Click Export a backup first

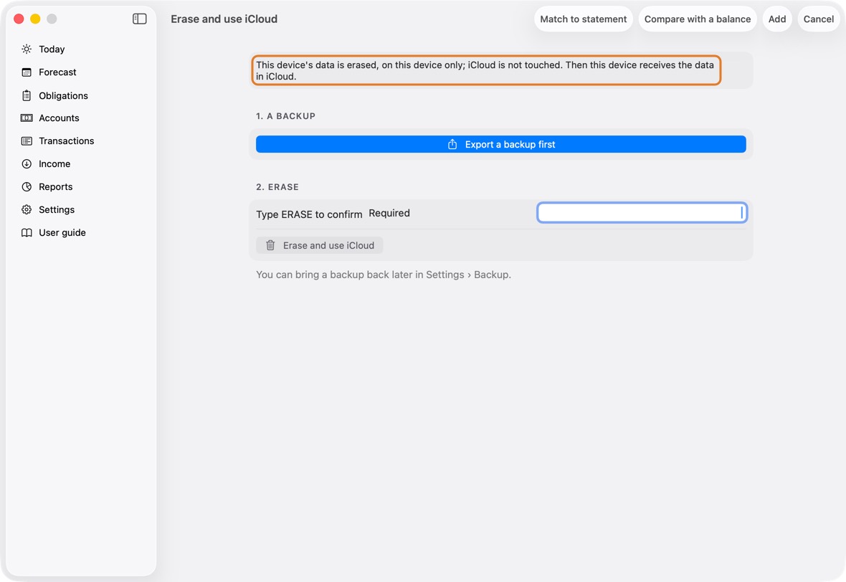(x=500, y=144)
